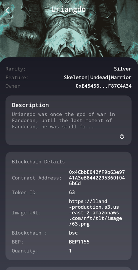
Task: Click the Blockchain Details heading
Action: (38, 162)
